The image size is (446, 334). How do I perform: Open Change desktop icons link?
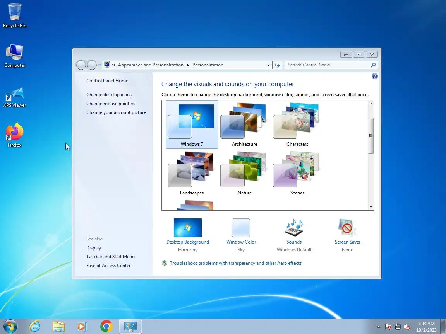click(x=109, y=95)
